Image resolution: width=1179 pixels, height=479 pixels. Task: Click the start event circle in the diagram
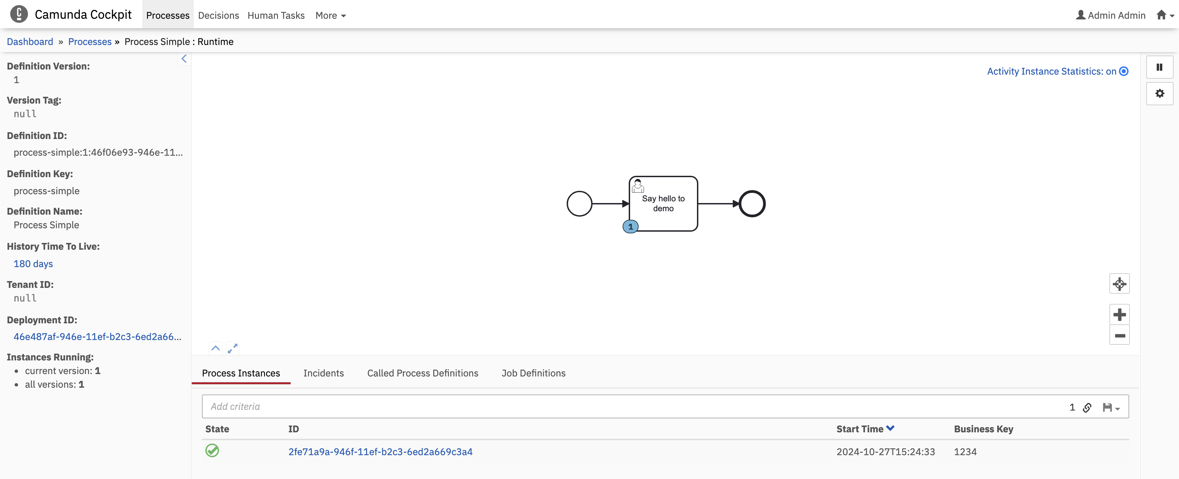tap(579, 204)
